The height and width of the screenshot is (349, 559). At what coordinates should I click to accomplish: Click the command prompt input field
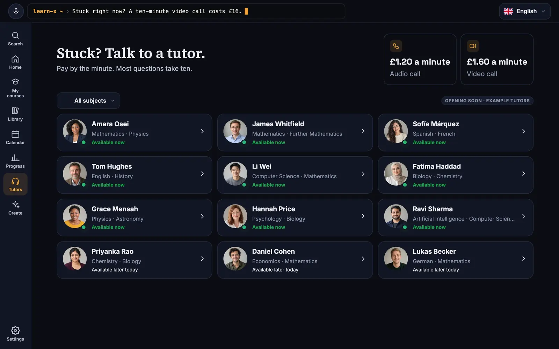point(186,11)
